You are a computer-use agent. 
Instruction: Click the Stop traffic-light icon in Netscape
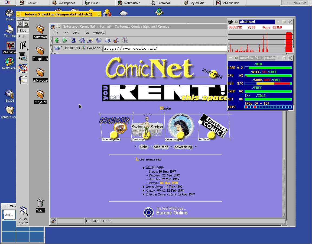click(125, 40)
